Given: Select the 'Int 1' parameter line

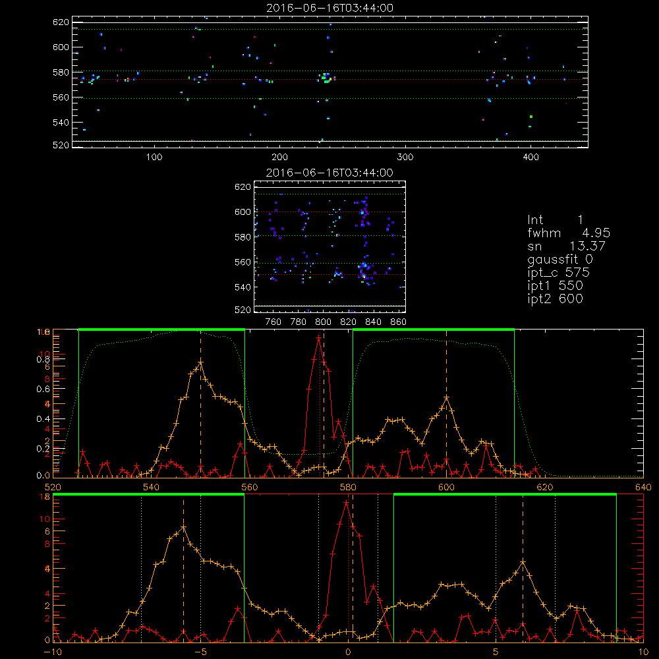Looking at the screenshot, I should tap(555, 220).
